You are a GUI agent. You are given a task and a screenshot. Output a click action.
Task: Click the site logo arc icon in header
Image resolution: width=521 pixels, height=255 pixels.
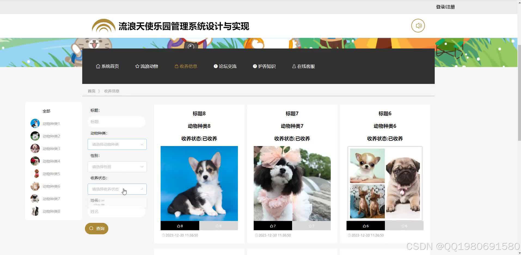[x=103, y=26]
